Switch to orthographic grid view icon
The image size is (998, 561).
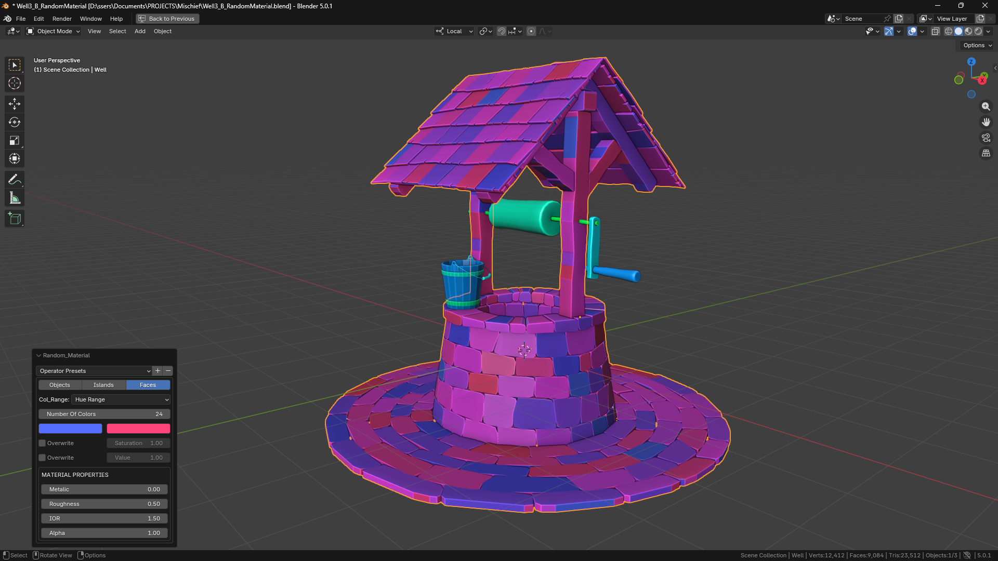coord(986,153)
